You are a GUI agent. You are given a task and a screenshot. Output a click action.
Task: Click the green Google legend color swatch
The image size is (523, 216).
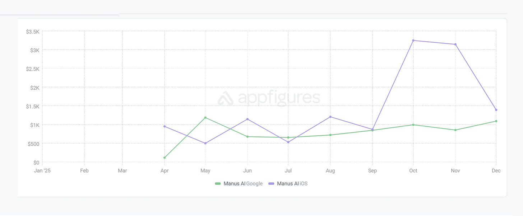click(218, 184)
